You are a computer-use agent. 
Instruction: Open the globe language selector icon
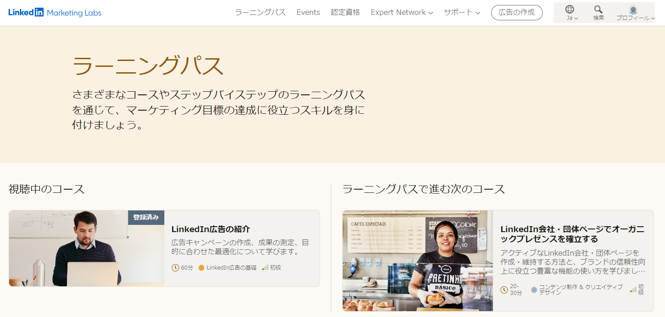(569, 9)
